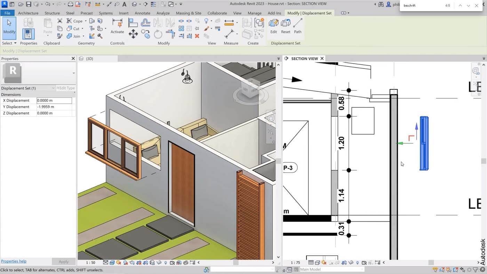487x274 pixels.
Task: Select the Offset tool icon
Action: [x=145, y=22]
